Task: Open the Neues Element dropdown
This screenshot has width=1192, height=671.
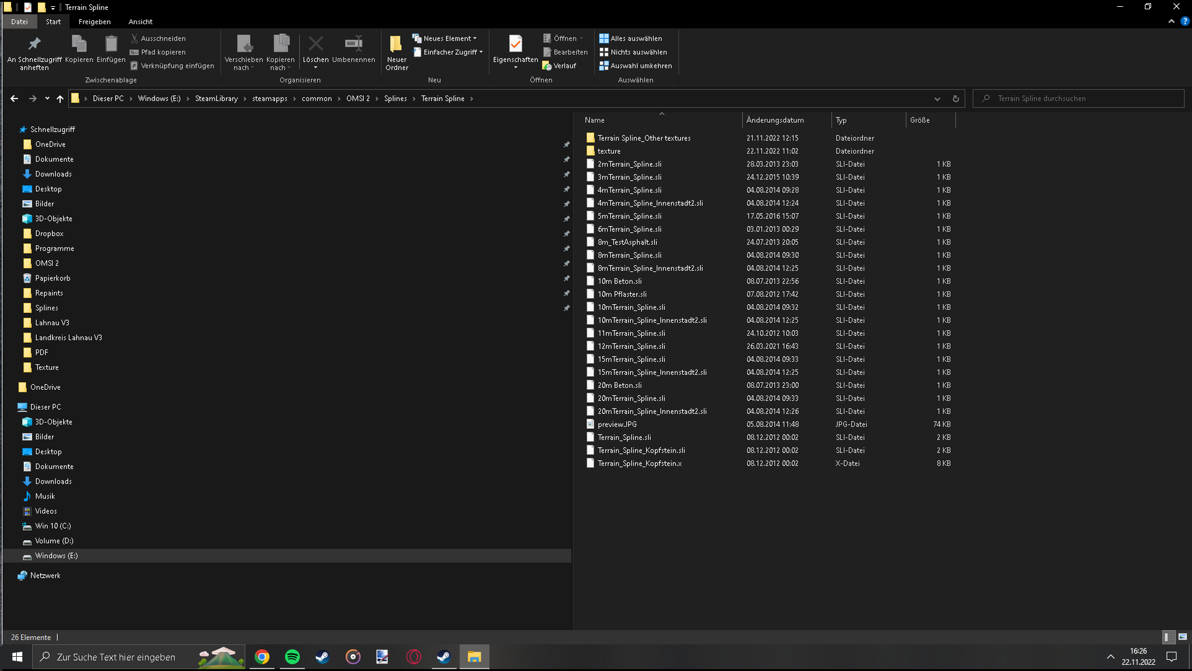Action: pyautogui.click(x=445, y=38)
